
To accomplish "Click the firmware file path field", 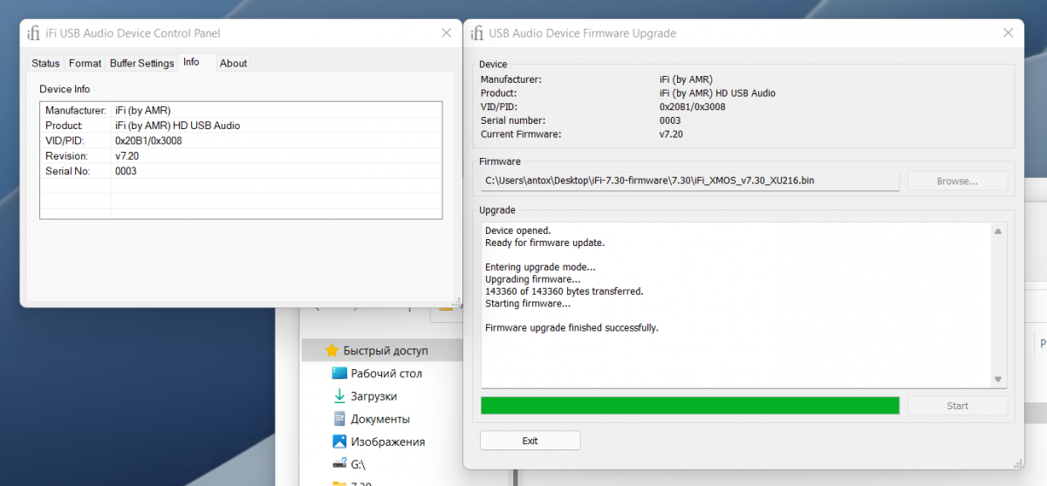I will pos(689,181).
